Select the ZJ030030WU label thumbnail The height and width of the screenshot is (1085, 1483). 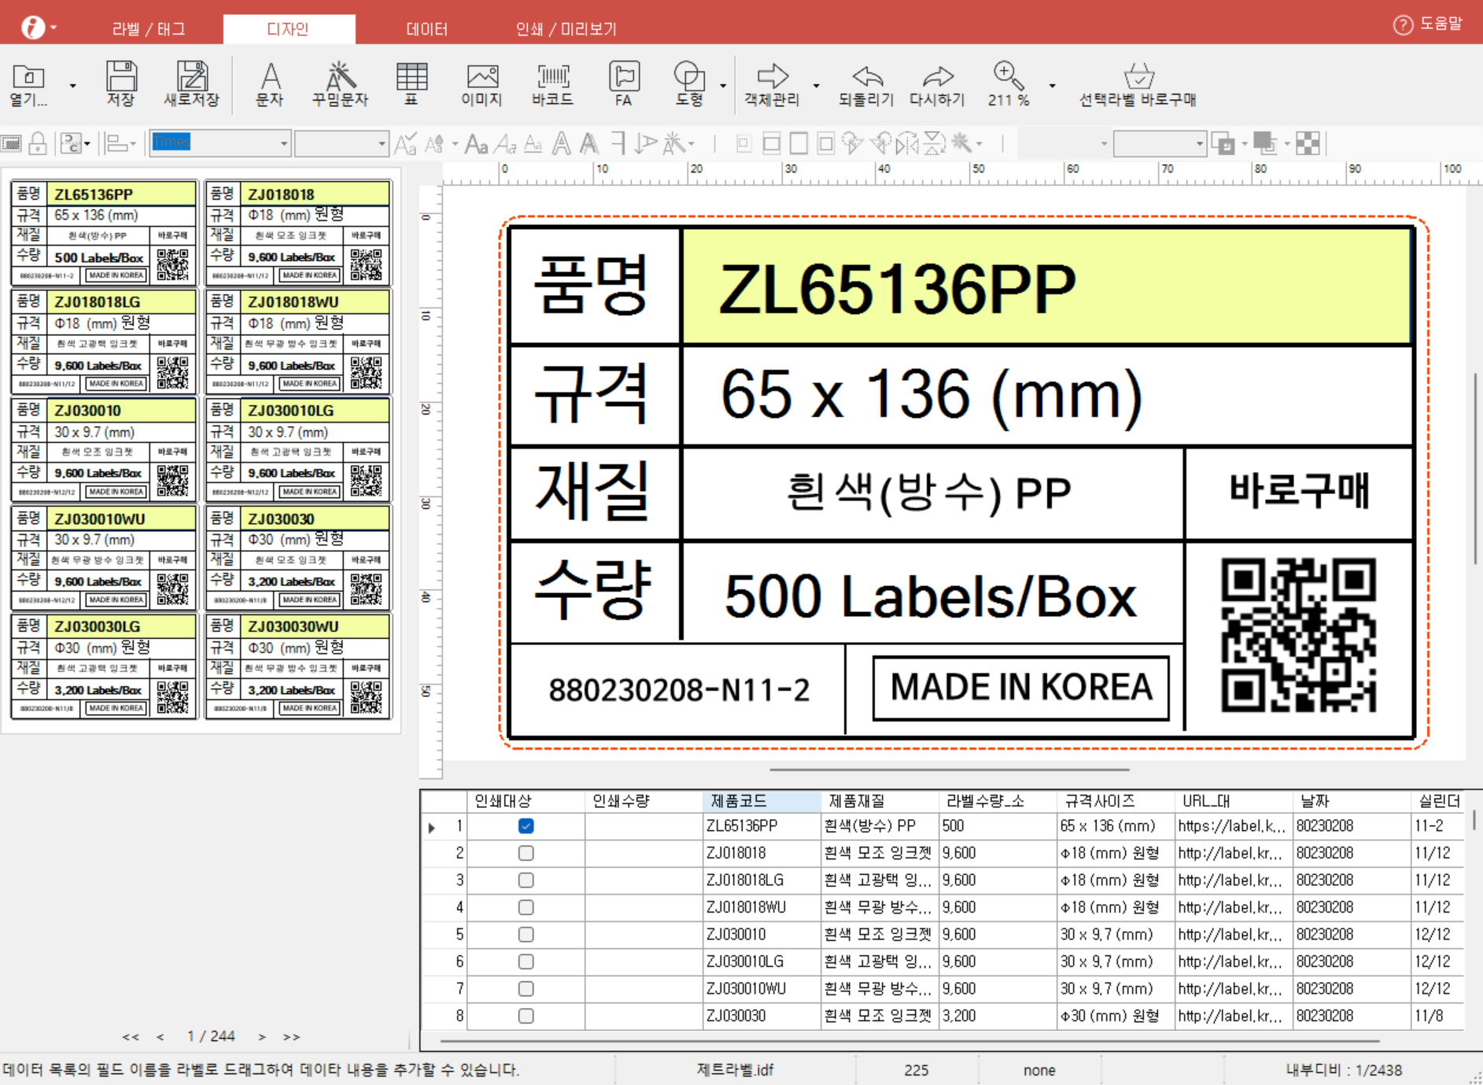[298, 666]
